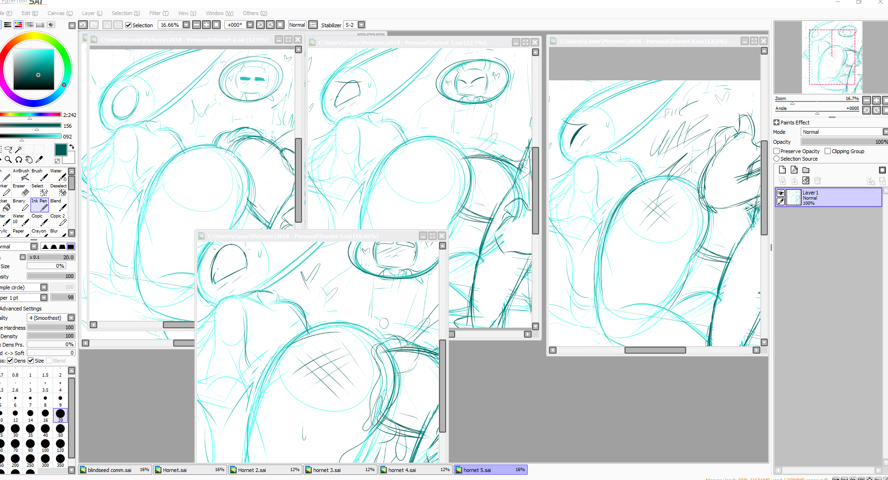Image resolution: width=888 pixels, height=480 pixels.
Task: Select the Deselect pen tool
Action: (59, 189)
